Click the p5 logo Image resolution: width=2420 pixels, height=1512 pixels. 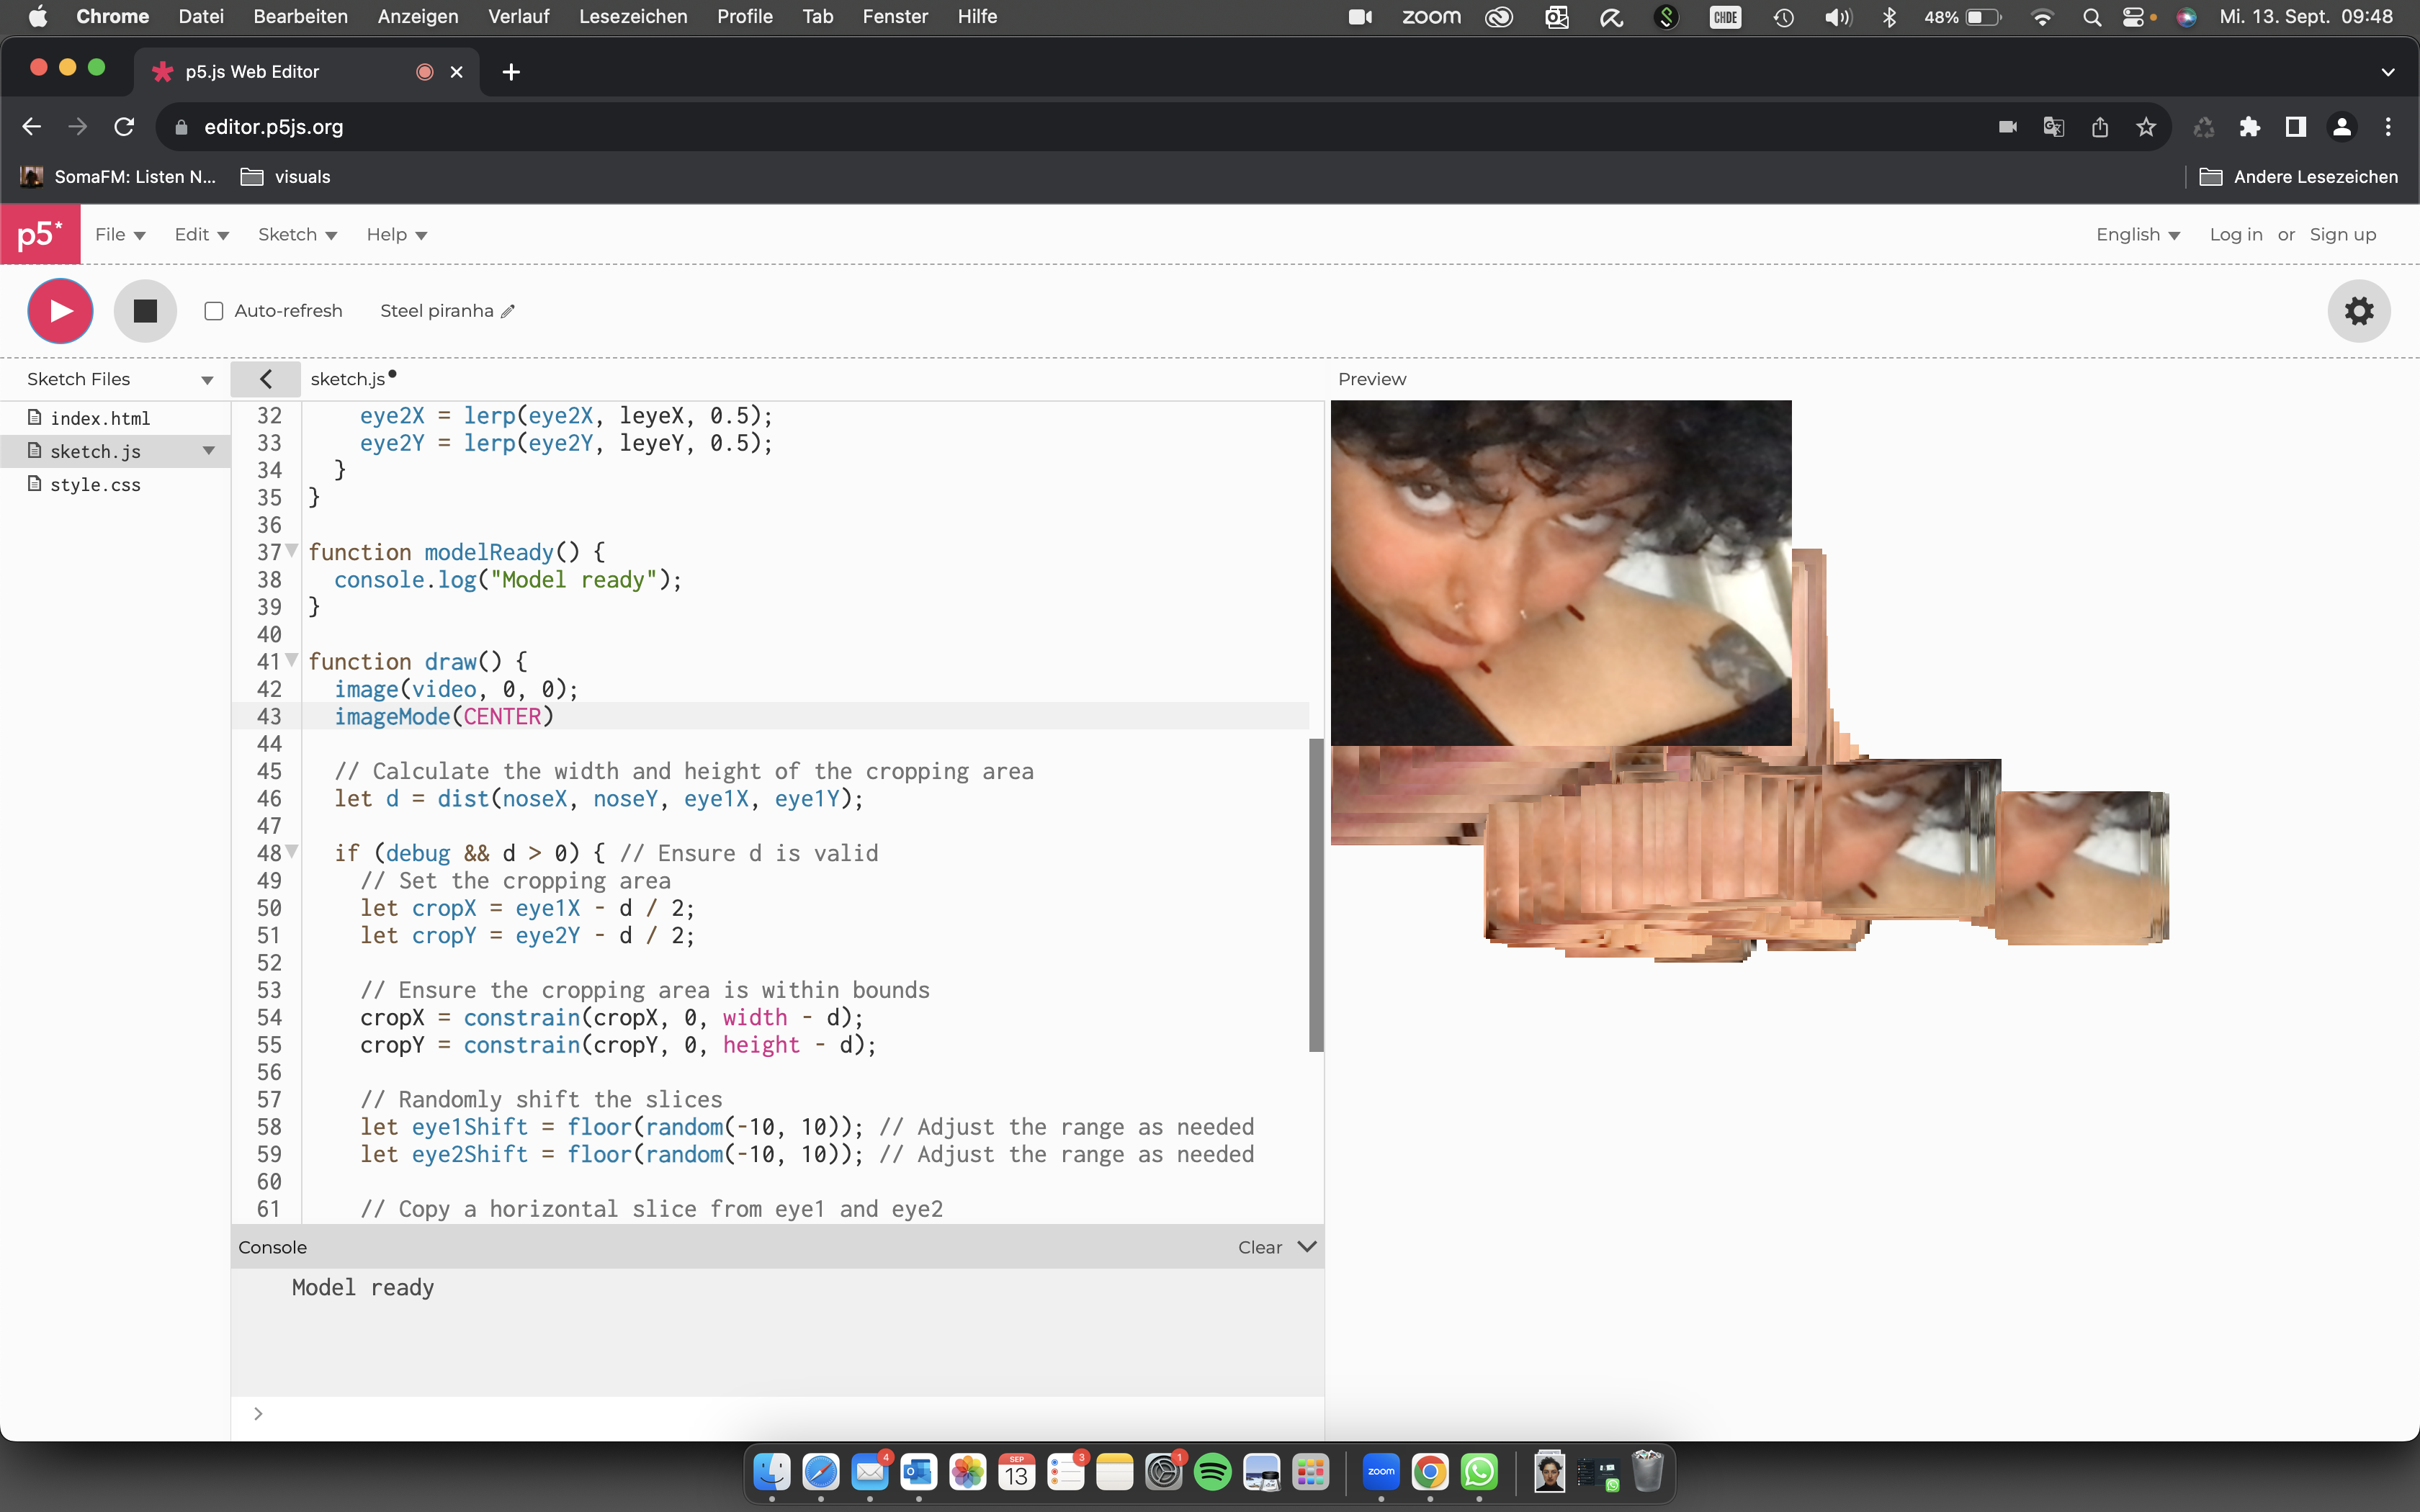pyautogui.click(x=40, y=234)
